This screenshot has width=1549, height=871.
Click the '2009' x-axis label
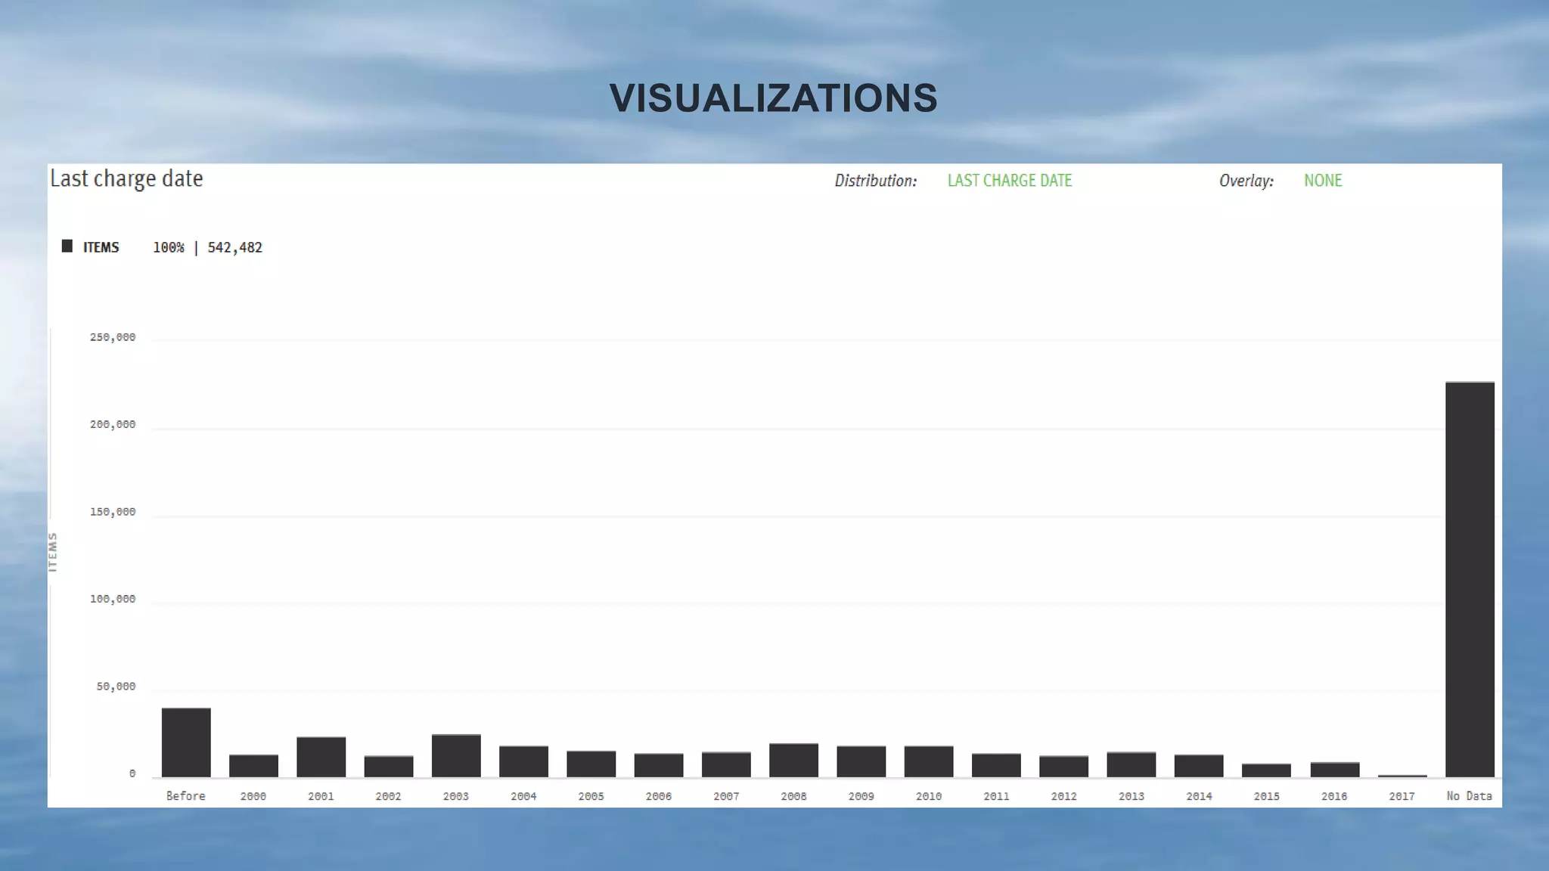pyautogui.click(x=861, y=796)
